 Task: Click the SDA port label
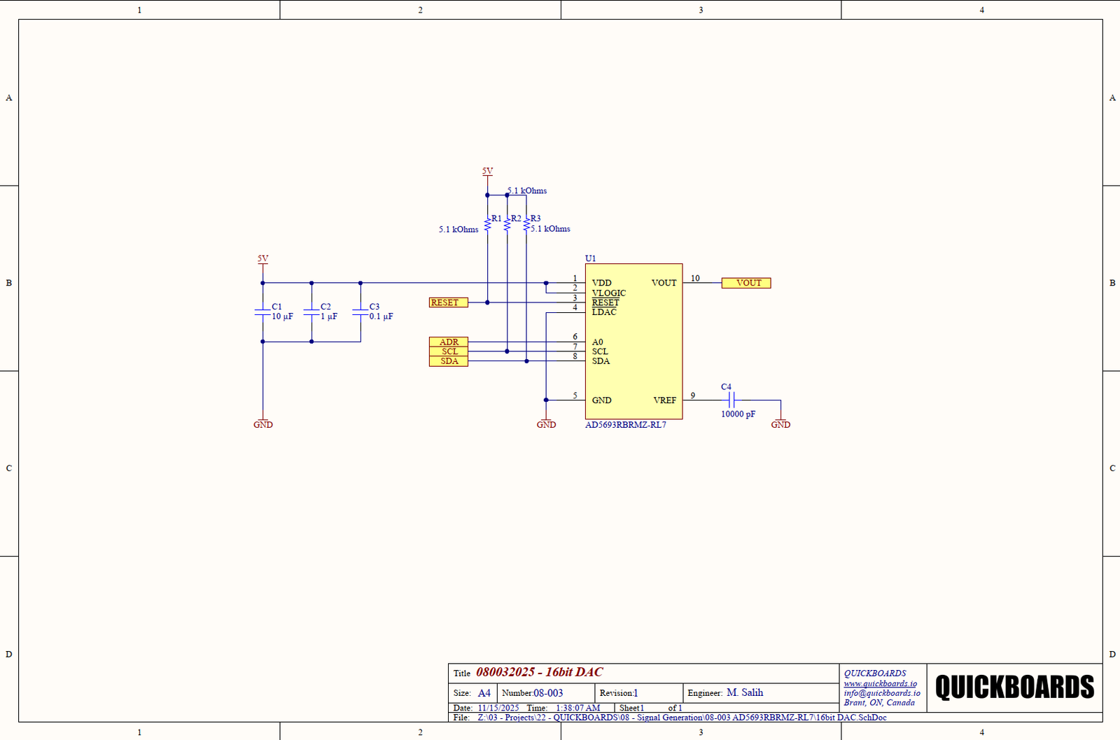[x=448, y=361]
